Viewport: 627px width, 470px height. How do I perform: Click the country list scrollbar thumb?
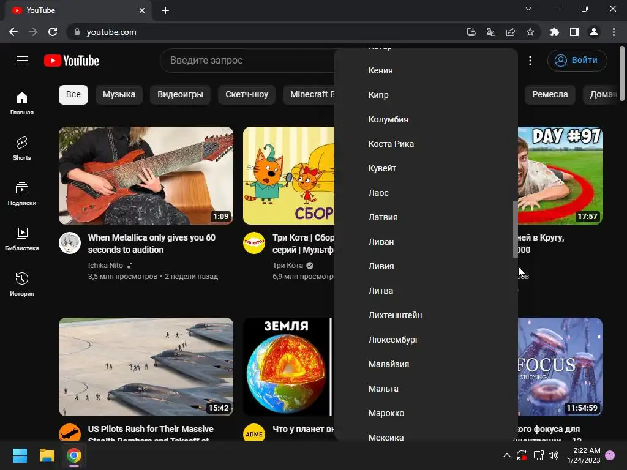click(x=516, y=229)
